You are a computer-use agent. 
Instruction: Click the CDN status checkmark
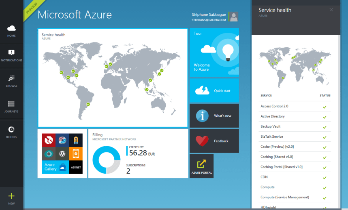point(325,178)
